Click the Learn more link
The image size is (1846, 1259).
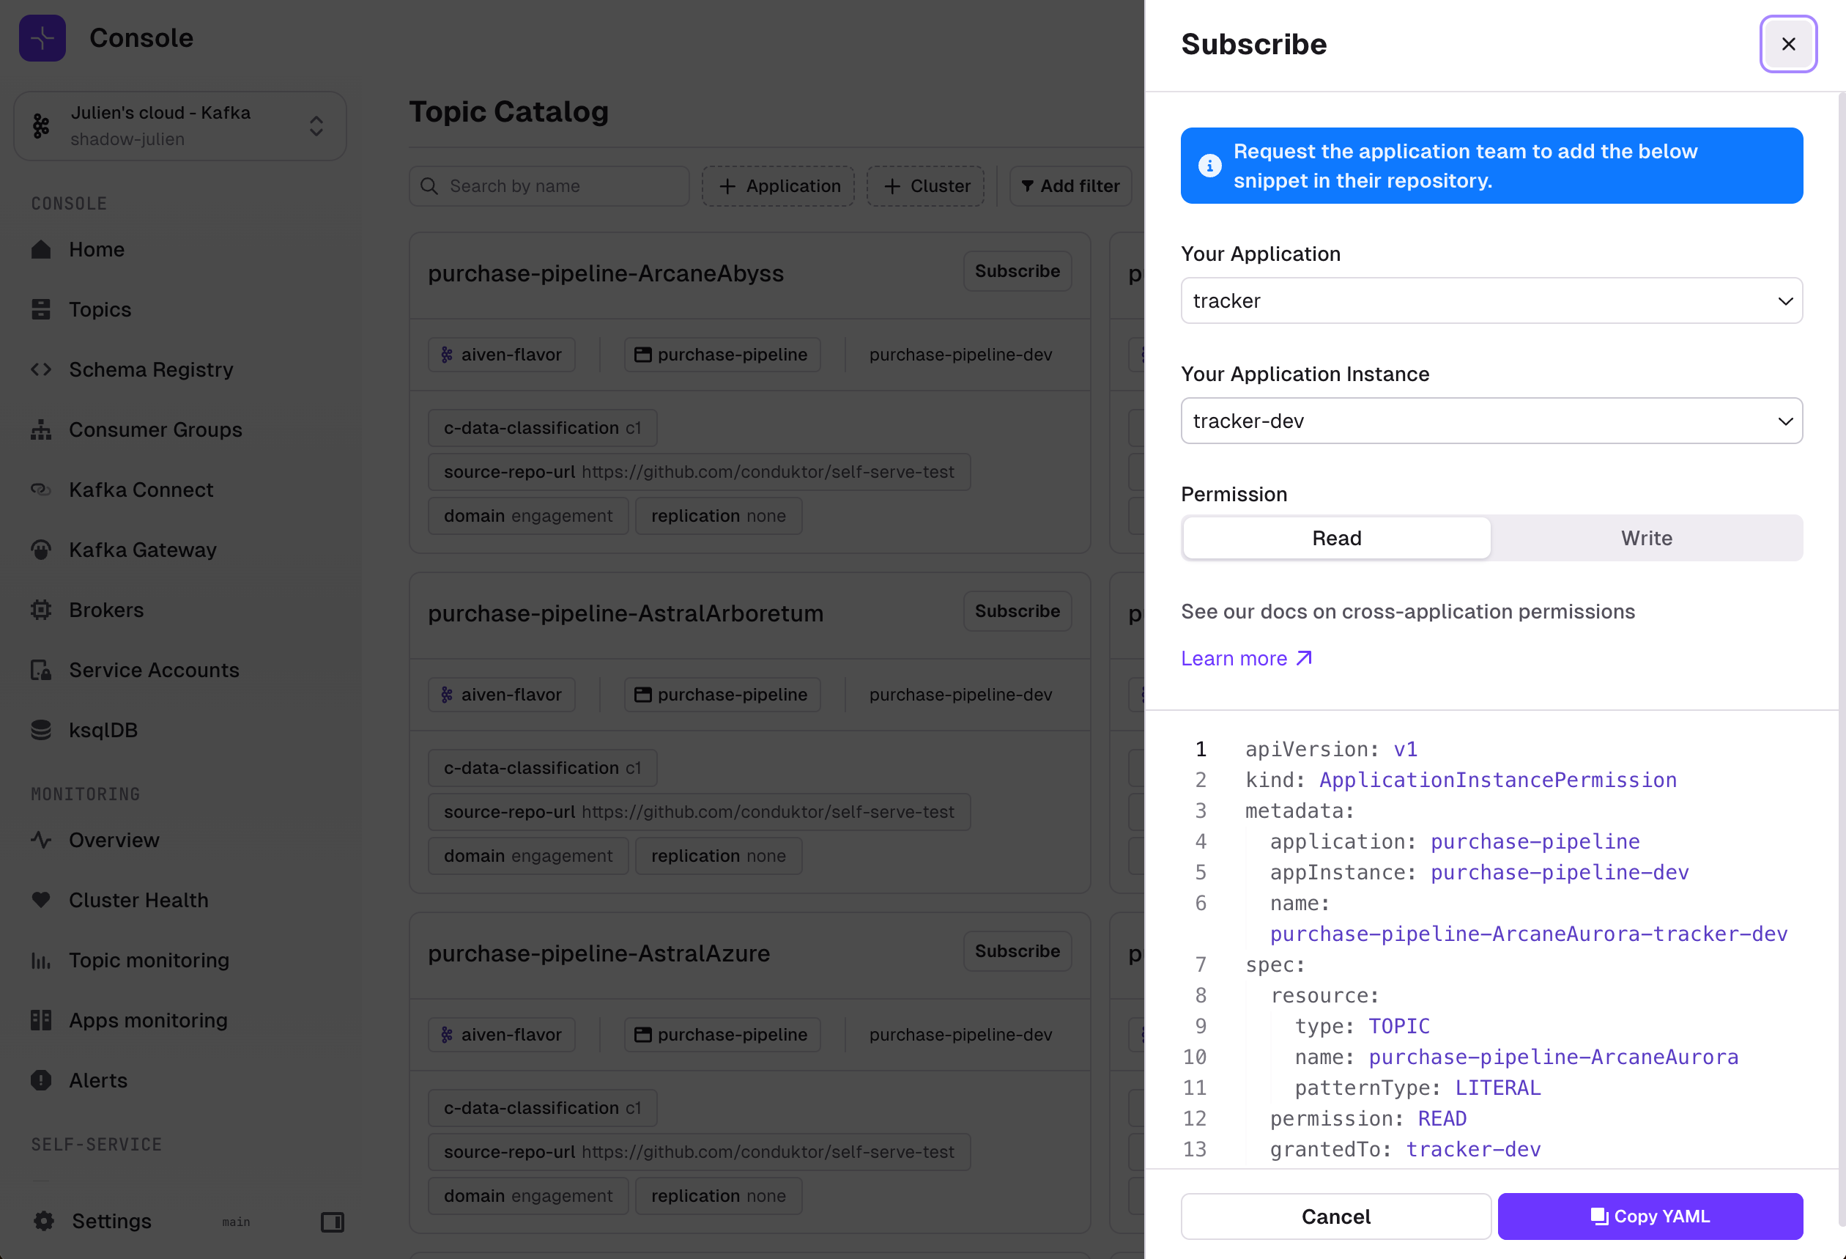click(x=1245, y=657)
